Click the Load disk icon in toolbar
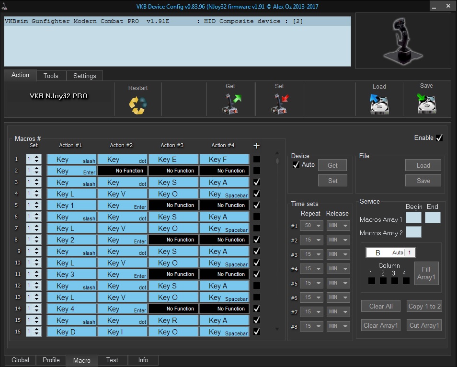457x367 pixels. click(x=379, y=103)
